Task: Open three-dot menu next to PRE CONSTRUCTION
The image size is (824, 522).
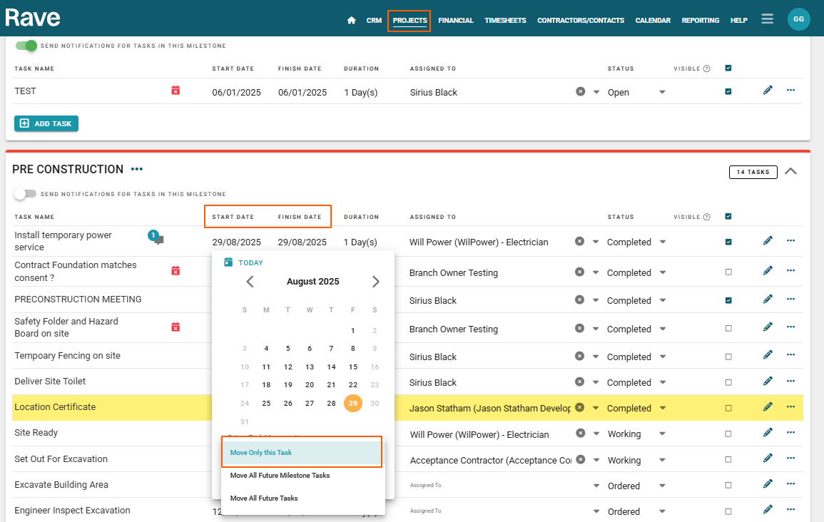Action: point(137,170)
